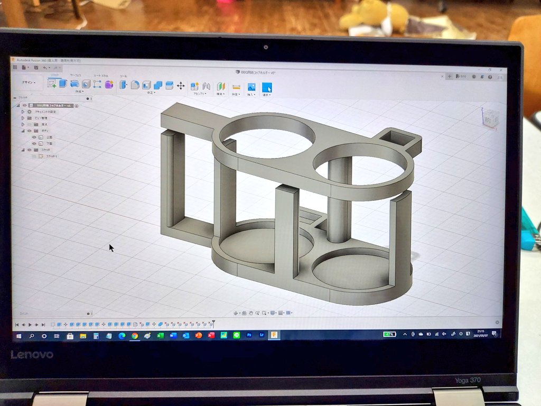Open the Help question mark icon

[490, 77]
